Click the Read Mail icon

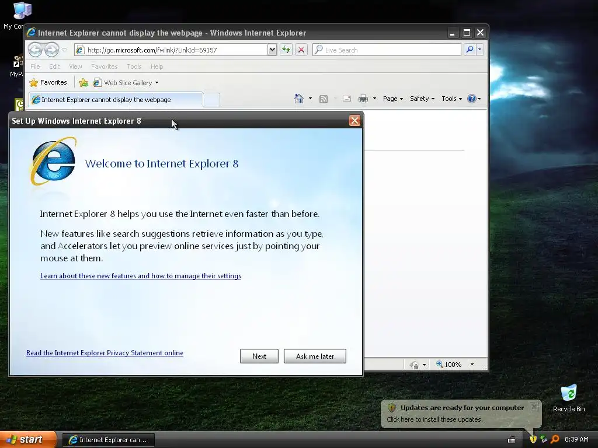(347, 99)
